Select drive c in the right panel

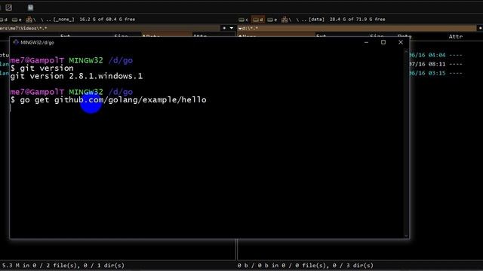click(x=243, y=20)
